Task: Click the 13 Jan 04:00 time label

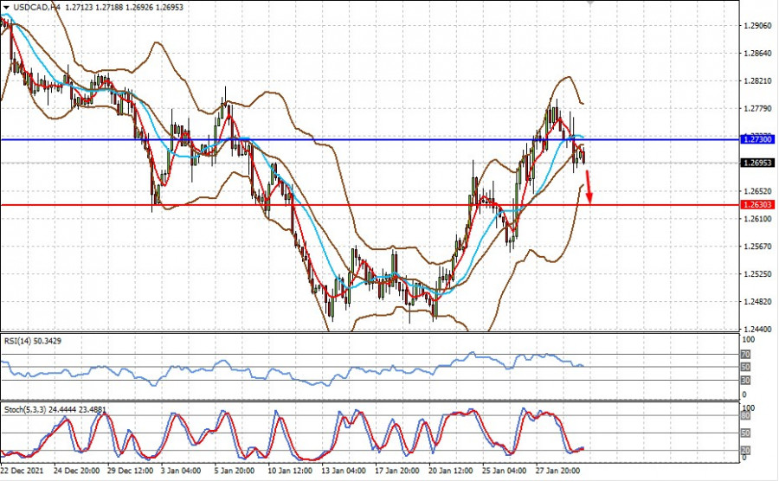Action: pyautogui.click(x=344, y=471)
